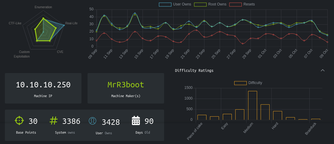Toggle the Resets legend series
Screen dimensions: 334x144
point(242,4)
